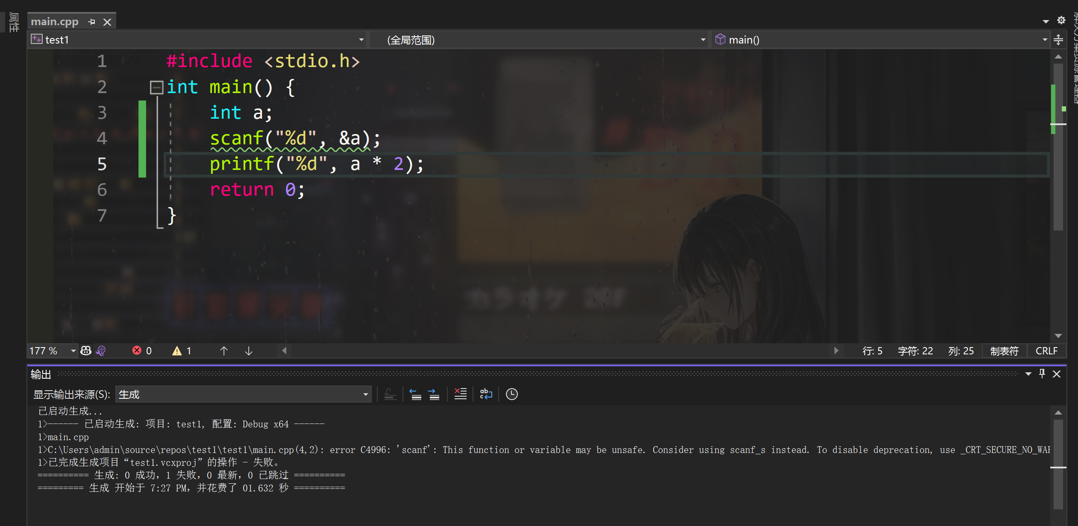Navigate to next issue down arrow

(249, 351)
